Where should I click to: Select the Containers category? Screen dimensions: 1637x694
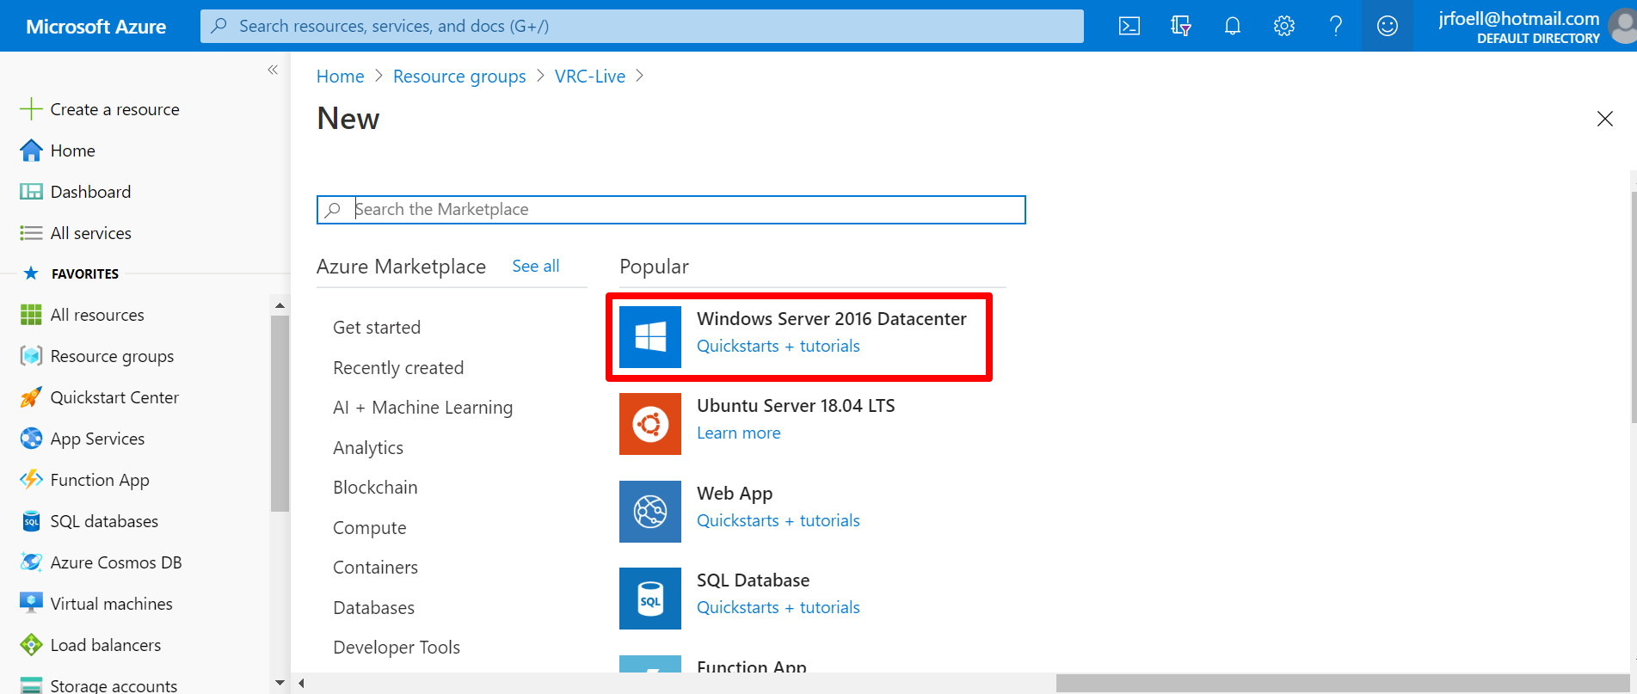point(375,568)
